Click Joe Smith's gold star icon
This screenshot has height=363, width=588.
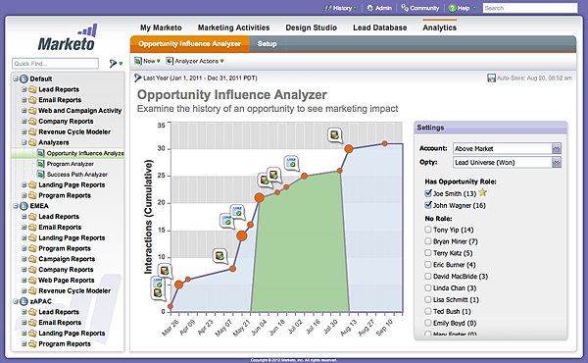coord(482,192)
